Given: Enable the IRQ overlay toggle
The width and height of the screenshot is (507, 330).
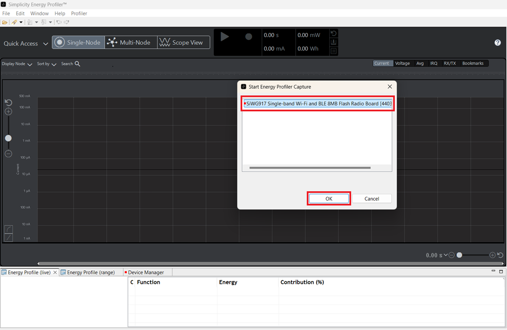Looking at the screenshot, I should pos(434,63).
